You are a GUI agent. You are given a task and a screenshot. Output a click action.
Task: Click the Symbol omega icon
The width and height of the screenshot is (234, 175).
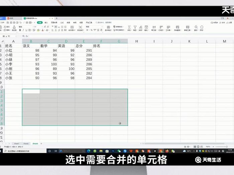tap(202, 27)
